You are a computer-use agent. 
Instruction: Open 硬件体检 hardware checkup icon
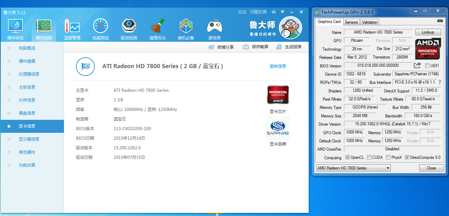(x=15, y=27)
